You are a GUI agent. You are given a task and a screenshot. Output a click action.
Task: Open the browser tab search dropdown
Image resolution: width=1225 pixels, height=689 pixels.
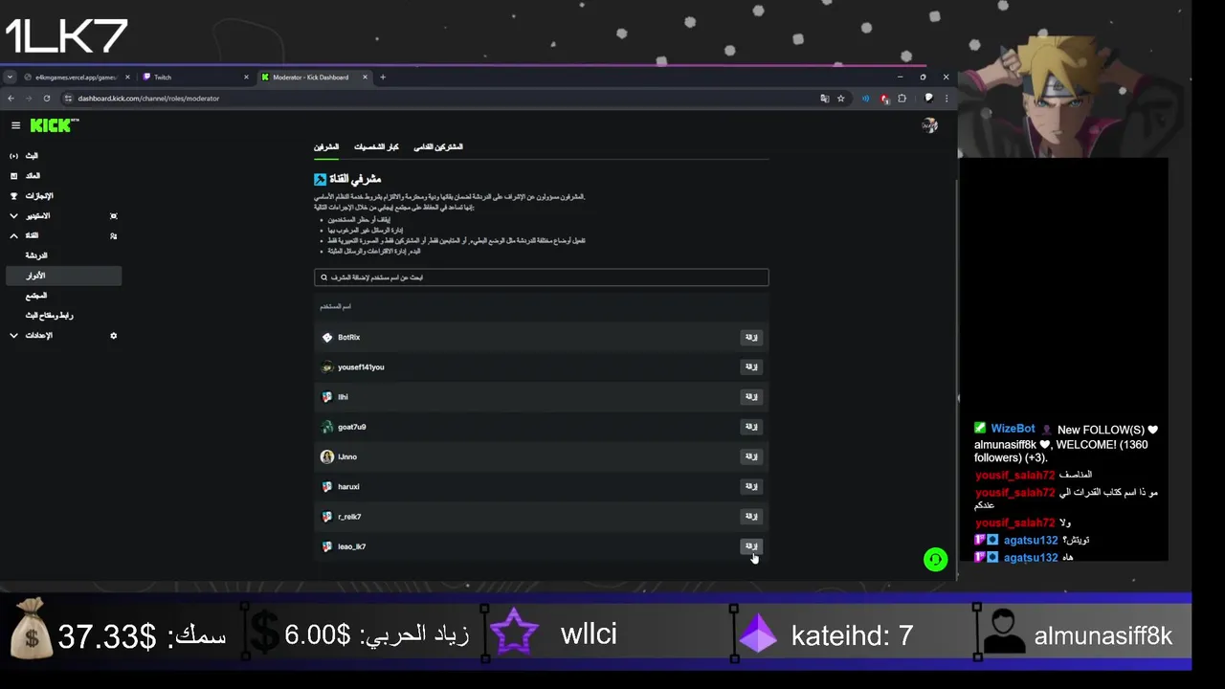tap(10, 78)
